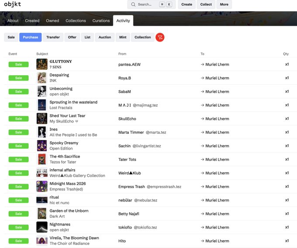The width and height of the screenshot is (297, 248).
Task: Open Garden of the Unborn thumbnail
Action: pos(42,213)
